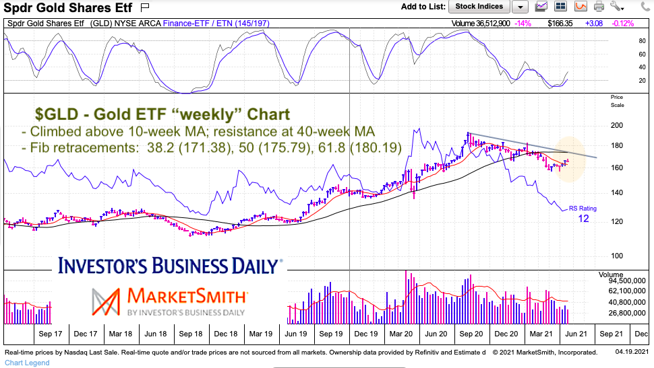
Task: Select the Sep 17 date label
Action: (51, 334)
